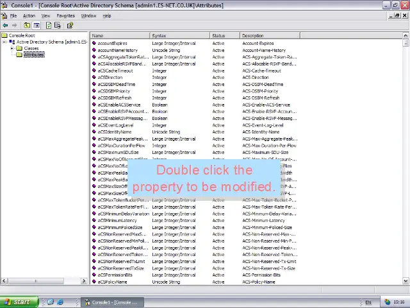The image size is (410, 308).
Task: Select the aCSPermissionBits attribute icon
Action: point(94,275)
